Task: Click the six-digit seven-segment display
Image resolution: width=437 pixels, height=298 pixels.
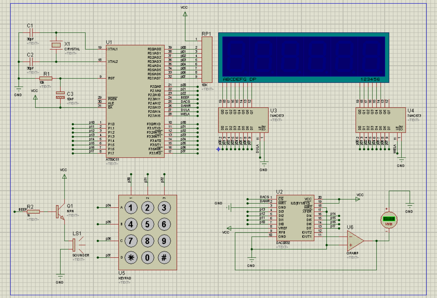Action: click(304, 58)
